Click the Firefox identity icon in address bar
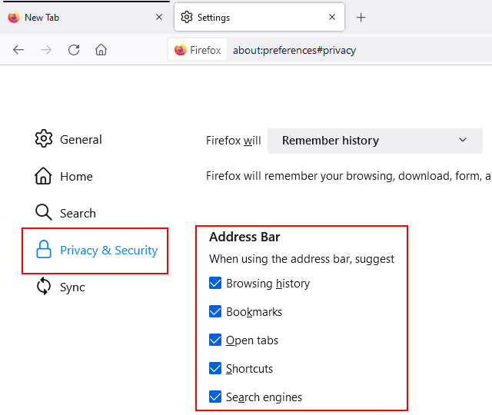 [181, 49]
